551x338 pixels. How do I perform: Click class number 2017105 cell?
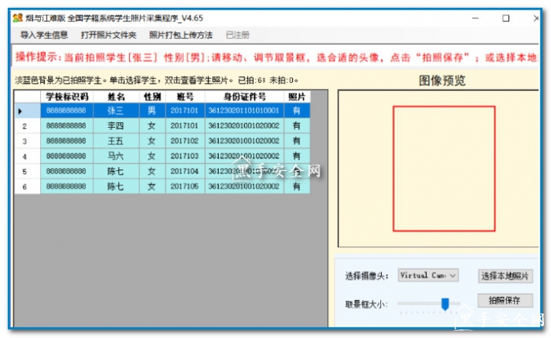[184, 187]
